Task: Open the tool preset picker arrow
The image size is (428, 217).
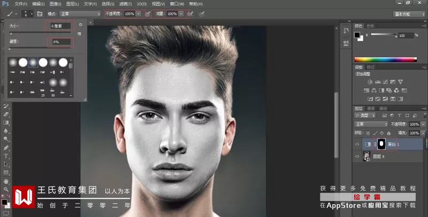Action: 16,14
